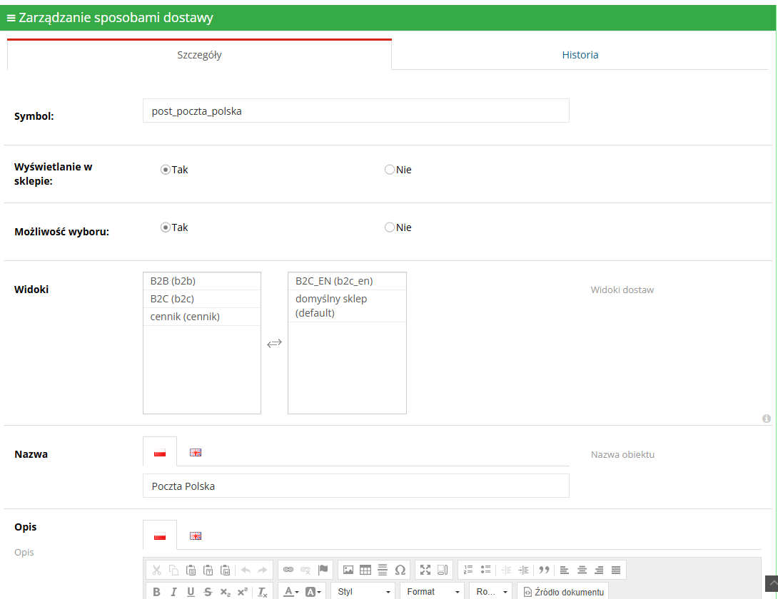Screen dimensions: 778x599
Task: Click the scroll-to-top arrow button
Action: (x=772, y=583)
